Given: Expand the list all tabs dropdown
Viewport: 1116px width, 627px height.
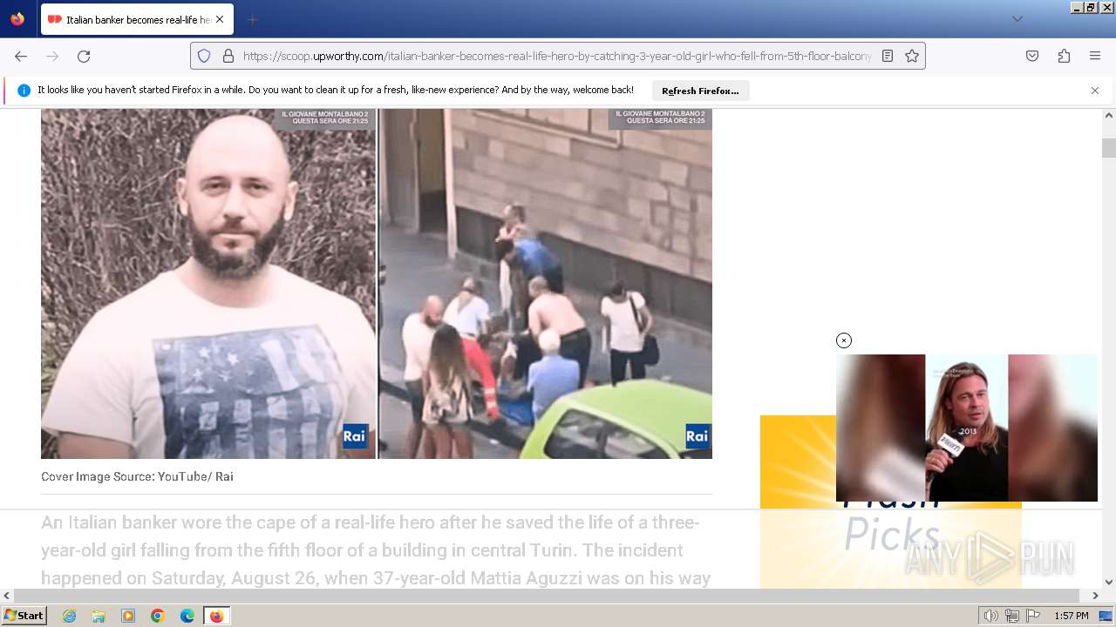Looking at the screenshot, I should [x=1017, y=19].
